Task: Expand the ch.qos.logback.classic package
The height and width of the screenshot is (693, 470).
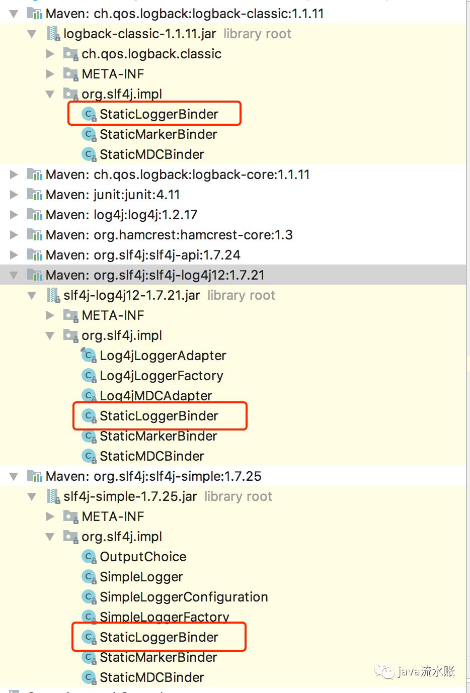Action: tap(50, 54)
